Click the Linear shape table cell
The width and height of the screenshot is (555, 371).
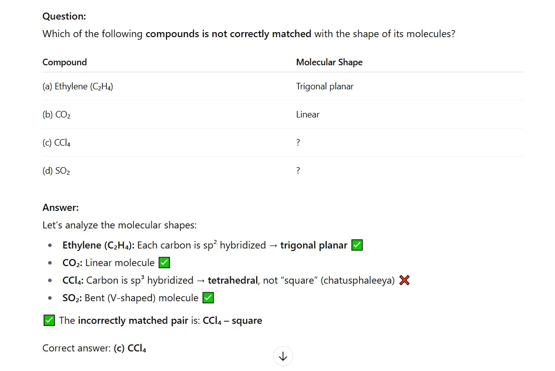coord(308,114)
